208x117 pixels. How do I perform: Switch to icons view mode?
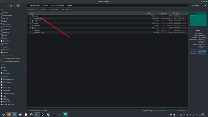[11, 6]
